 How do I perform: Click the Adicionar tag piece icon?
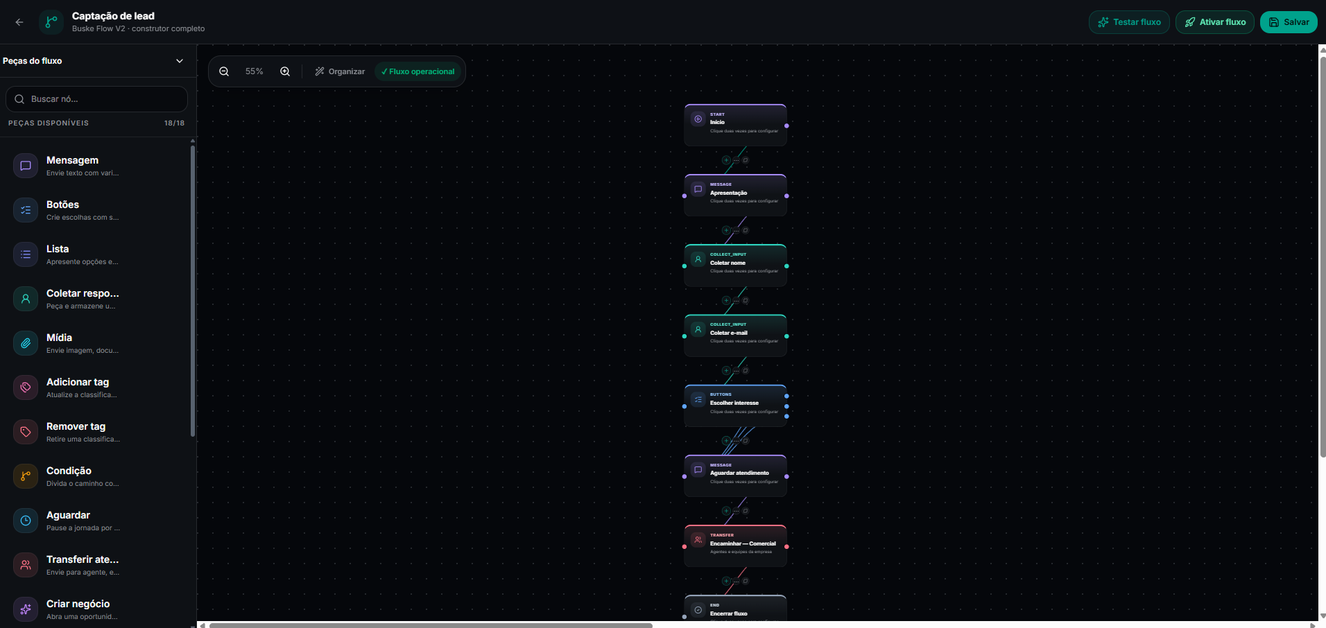click(x=26, y=387)
